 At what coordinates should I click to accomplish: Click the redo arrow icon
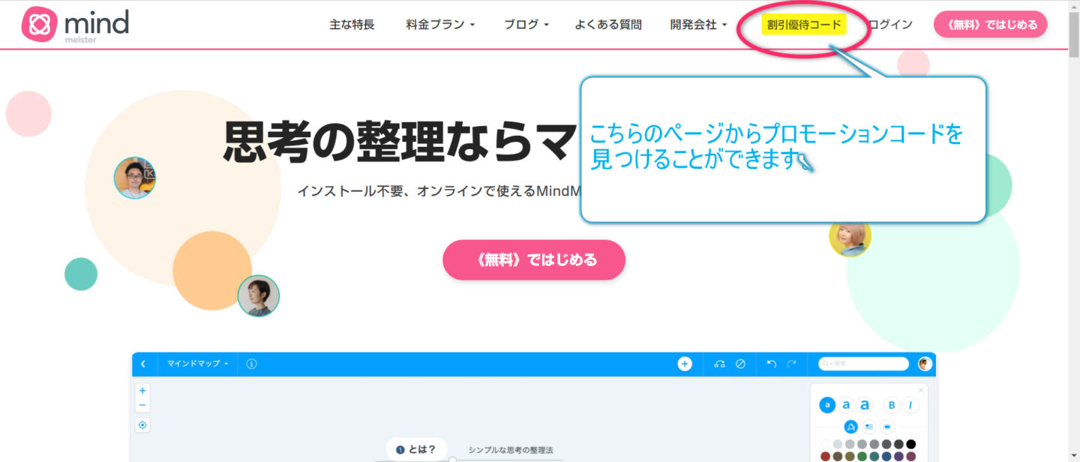792,364
